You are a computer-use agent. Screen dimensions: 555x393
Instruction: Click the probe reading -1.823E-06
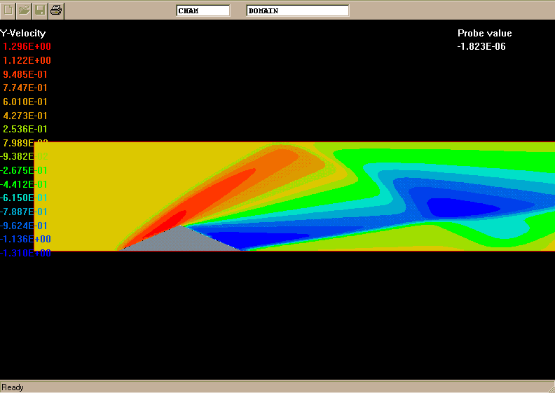(x=481, y=47)
